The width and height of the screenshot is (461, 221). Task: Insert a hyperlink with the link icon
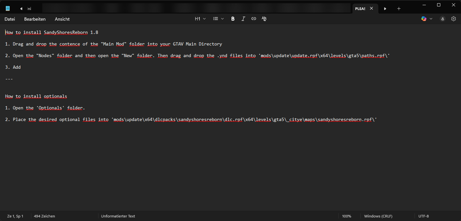(x=254, y=19)
